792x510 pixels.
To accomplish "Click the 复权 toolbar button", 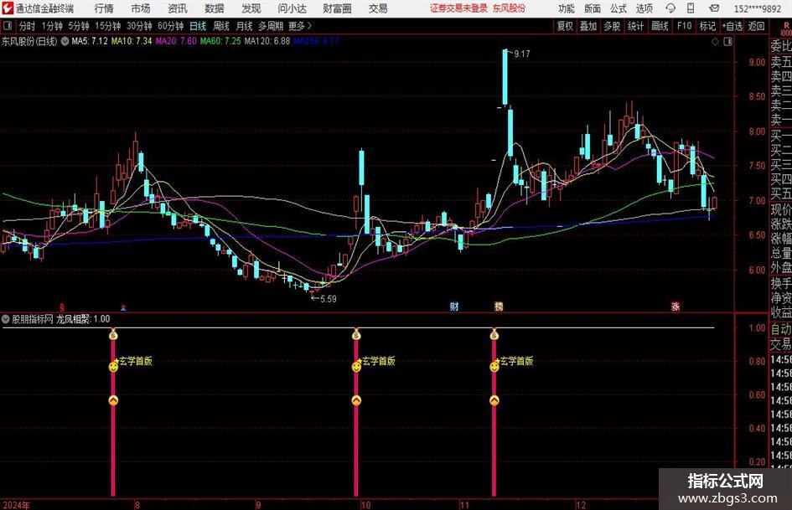I will click(x=565, y=26).
